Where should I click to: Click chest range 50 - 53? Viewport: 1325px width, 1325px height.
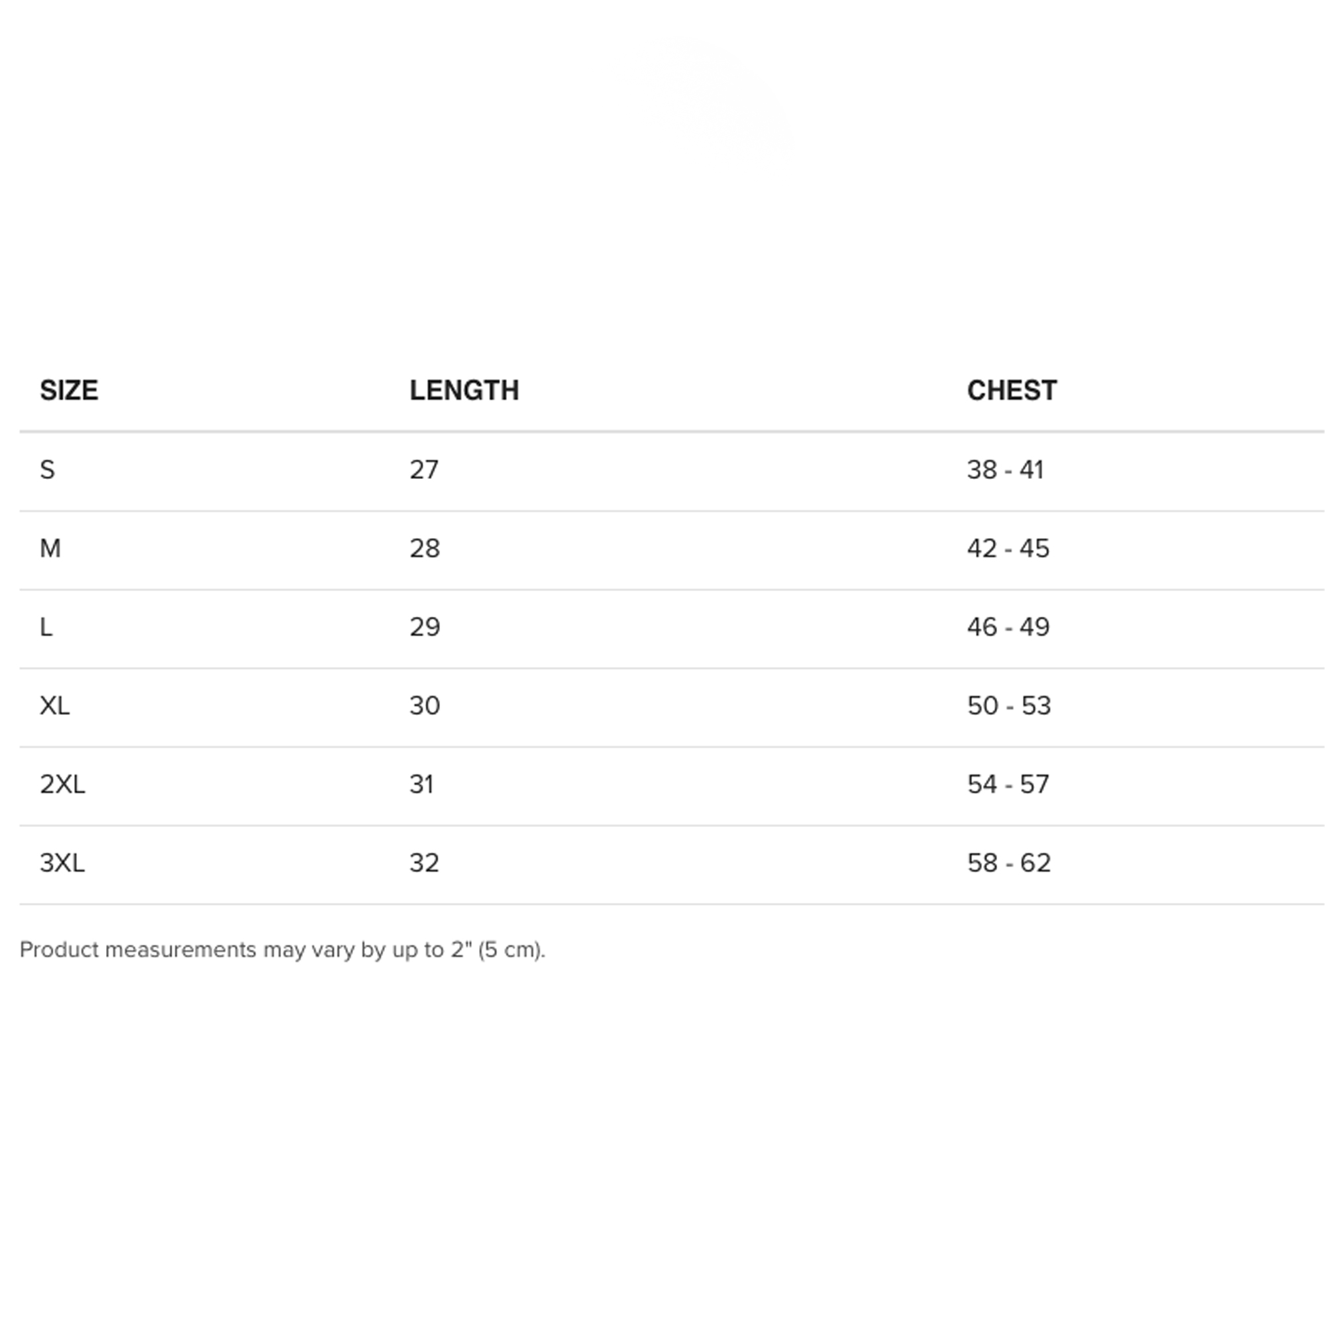click(1009, 706)
